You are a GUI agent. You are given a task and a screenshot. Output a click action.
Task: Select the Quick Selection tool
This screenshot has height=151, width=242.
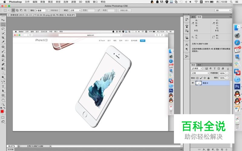pyautogui.click(x=3, y=33)
